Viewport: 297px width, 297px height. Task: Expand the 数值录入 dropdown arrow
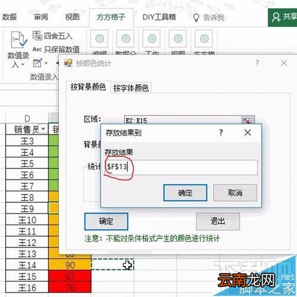(x=23, y=65)
